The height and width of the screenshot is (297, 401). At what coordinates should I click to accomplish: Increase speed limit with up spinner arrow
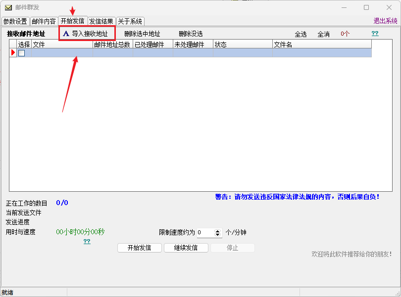click(x=217, y=231)
